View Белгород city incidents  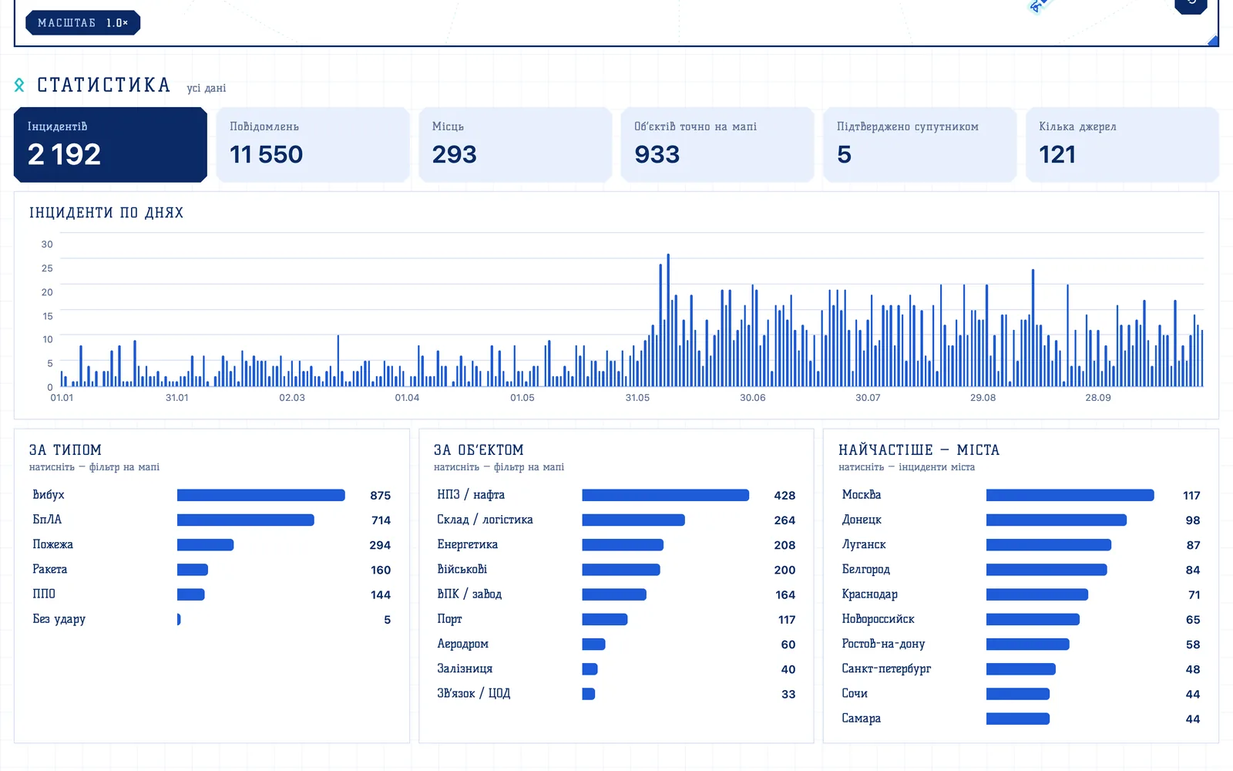click(x=1021, y=570)
